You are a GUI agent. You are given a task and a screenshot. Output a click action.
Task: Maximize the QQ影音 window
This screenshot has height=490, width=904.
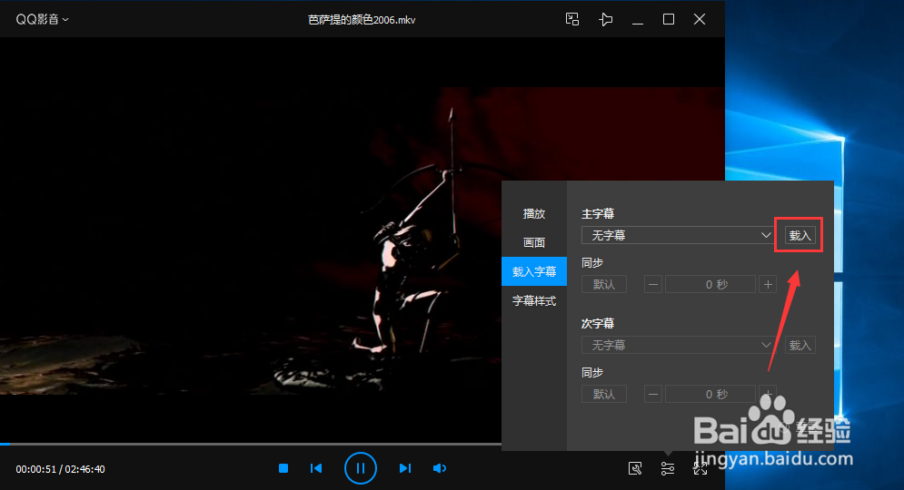pos(669,20)
